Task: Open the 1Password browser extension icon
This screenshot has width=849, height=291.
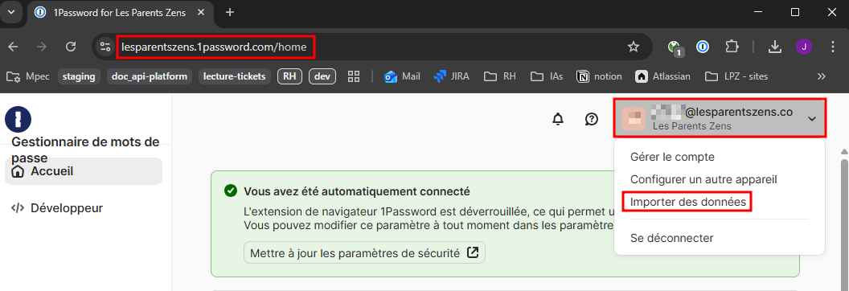Action: tap(702, 47)
